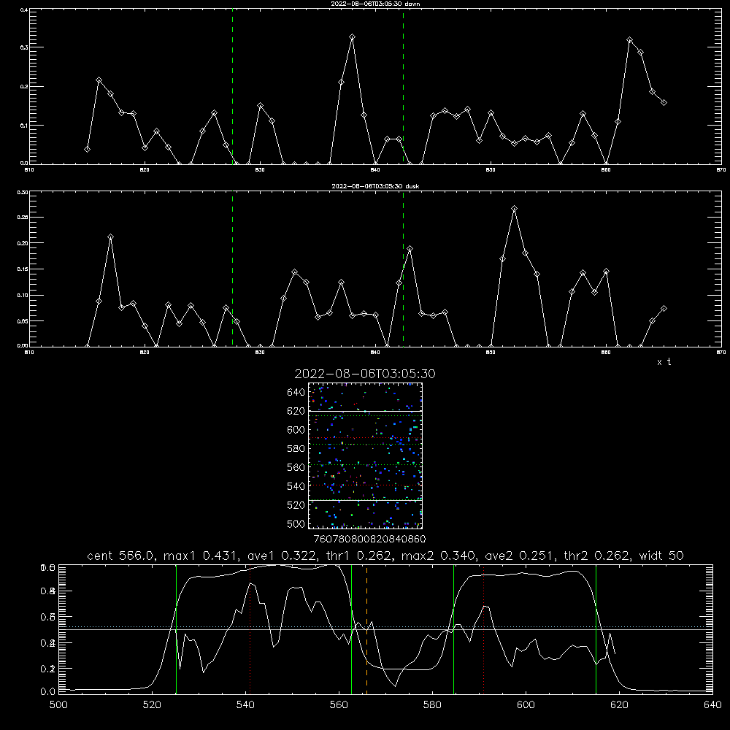Select the upper solid white line in scatter image

pyautogui.click(x=365, y=411)
